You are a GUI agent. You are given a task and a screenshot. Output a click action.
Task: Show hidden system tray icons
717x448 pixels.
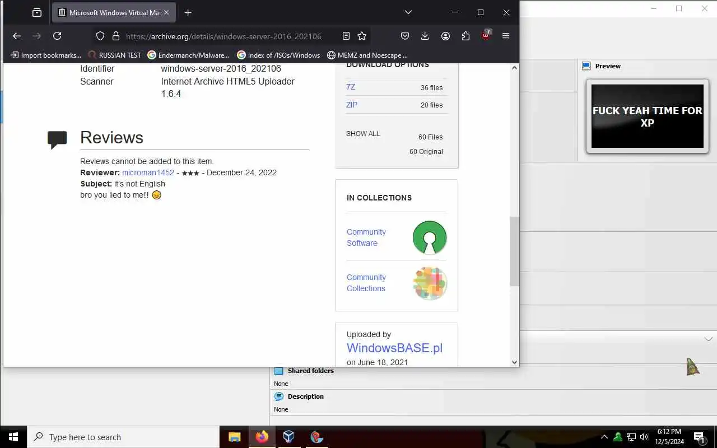[x=604, y=437]
